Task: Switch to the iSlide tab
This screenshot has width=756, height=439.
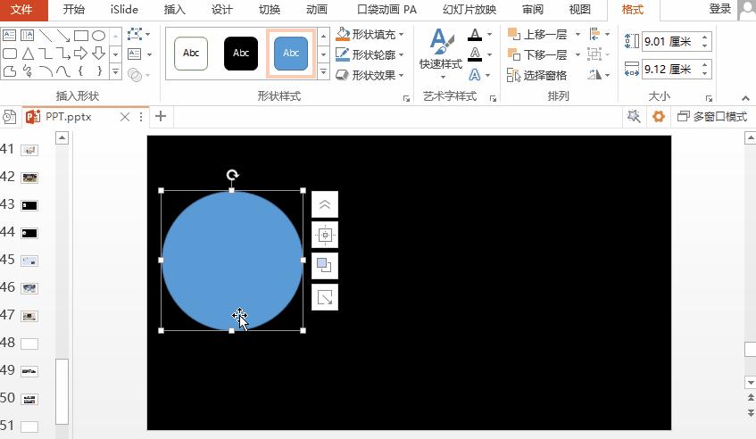Action: (124, 10)
